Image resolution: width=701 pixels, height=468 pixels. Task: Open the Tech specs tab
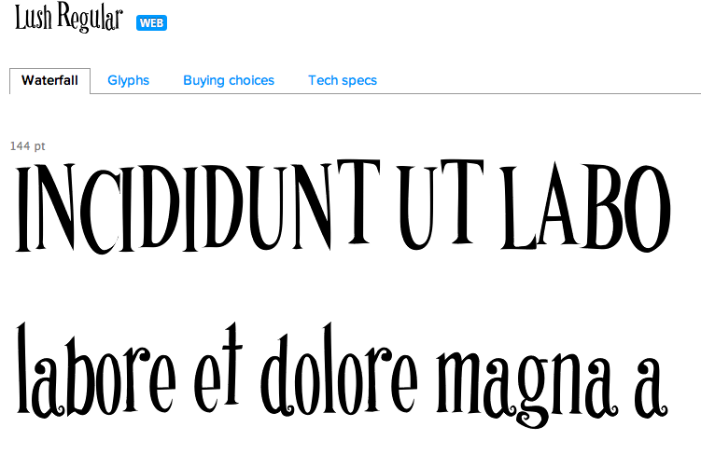343,81
